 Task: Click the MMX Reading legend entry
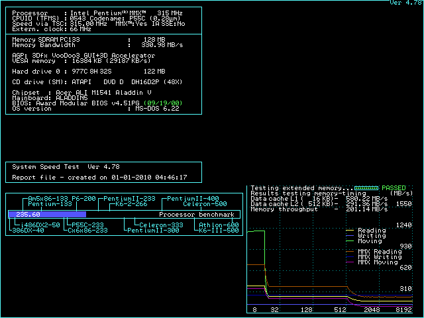378,252
